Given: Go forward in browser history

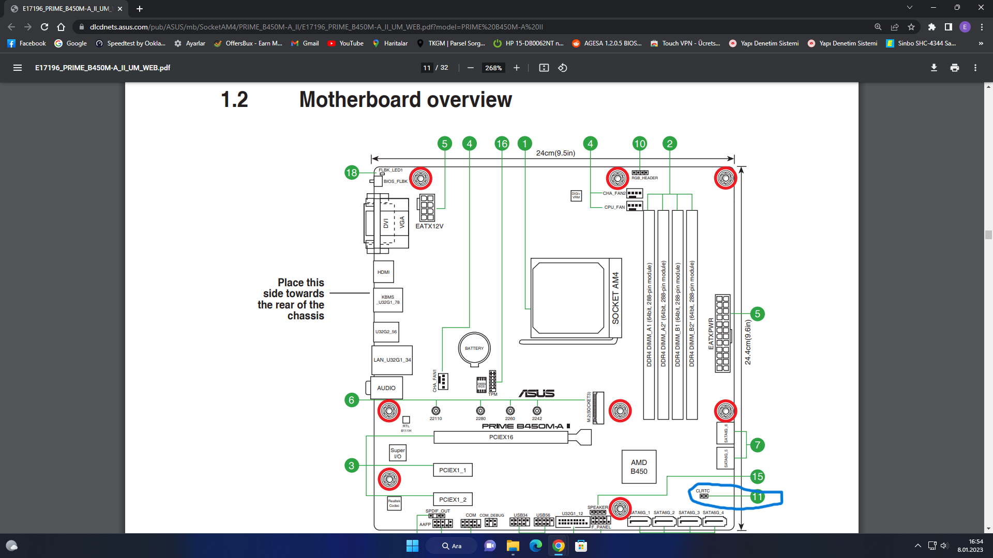Looking at the screenshot, I should 28,27.
